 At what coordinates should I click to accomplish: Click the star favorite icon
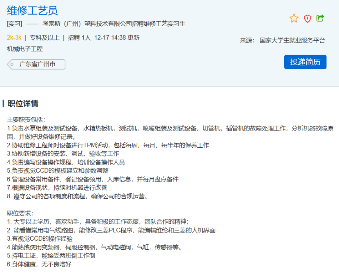tap(294, 18)
